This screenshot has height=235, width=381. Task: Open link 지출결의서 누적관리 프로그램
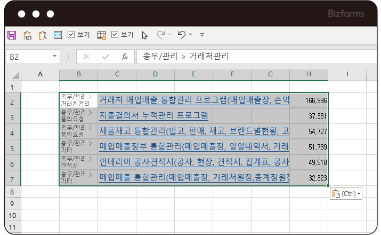point(153,115)
